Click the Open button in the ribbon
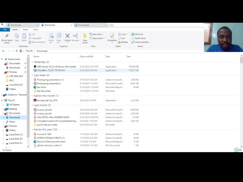Viewport: 243px width, 182px height. tap(123, 34)
